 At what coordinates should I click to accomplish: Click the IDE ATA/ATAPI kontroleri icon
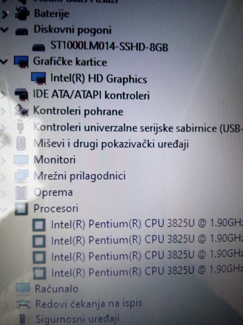(x=21, y=95)
